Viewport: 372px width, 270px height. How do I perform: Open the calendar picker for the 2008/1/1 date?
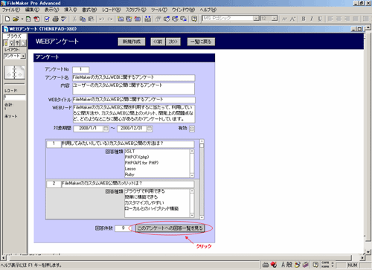106,129
